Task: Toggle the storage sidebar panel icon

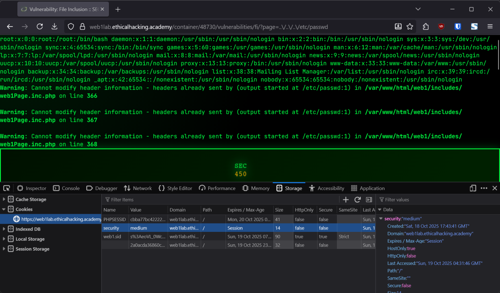Action: pyautogui.click(x=369, y=200)
